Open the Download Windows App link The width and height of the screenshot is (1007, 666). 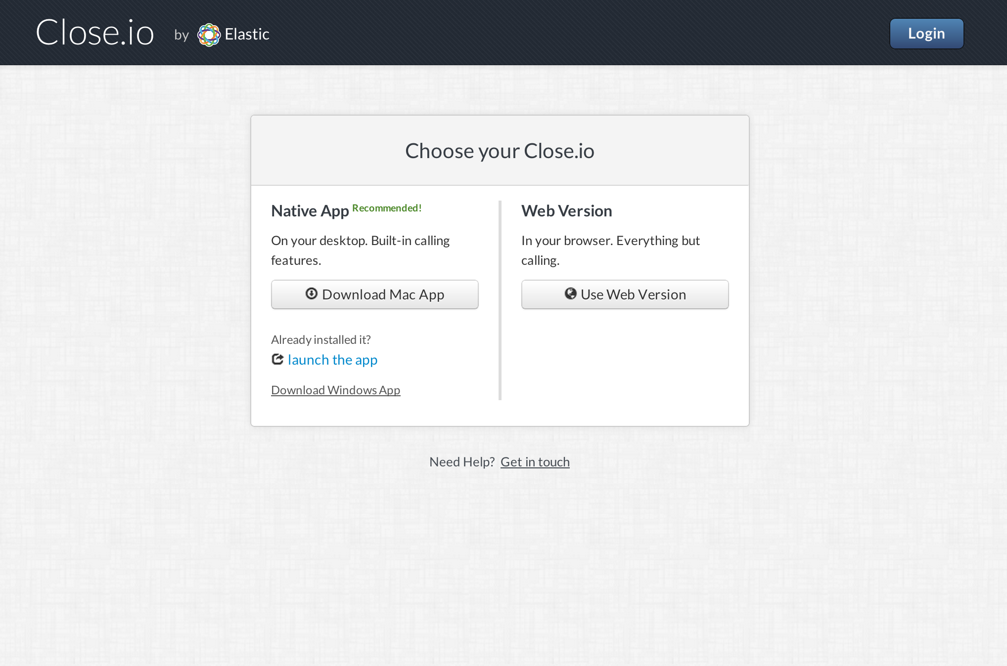335,390
